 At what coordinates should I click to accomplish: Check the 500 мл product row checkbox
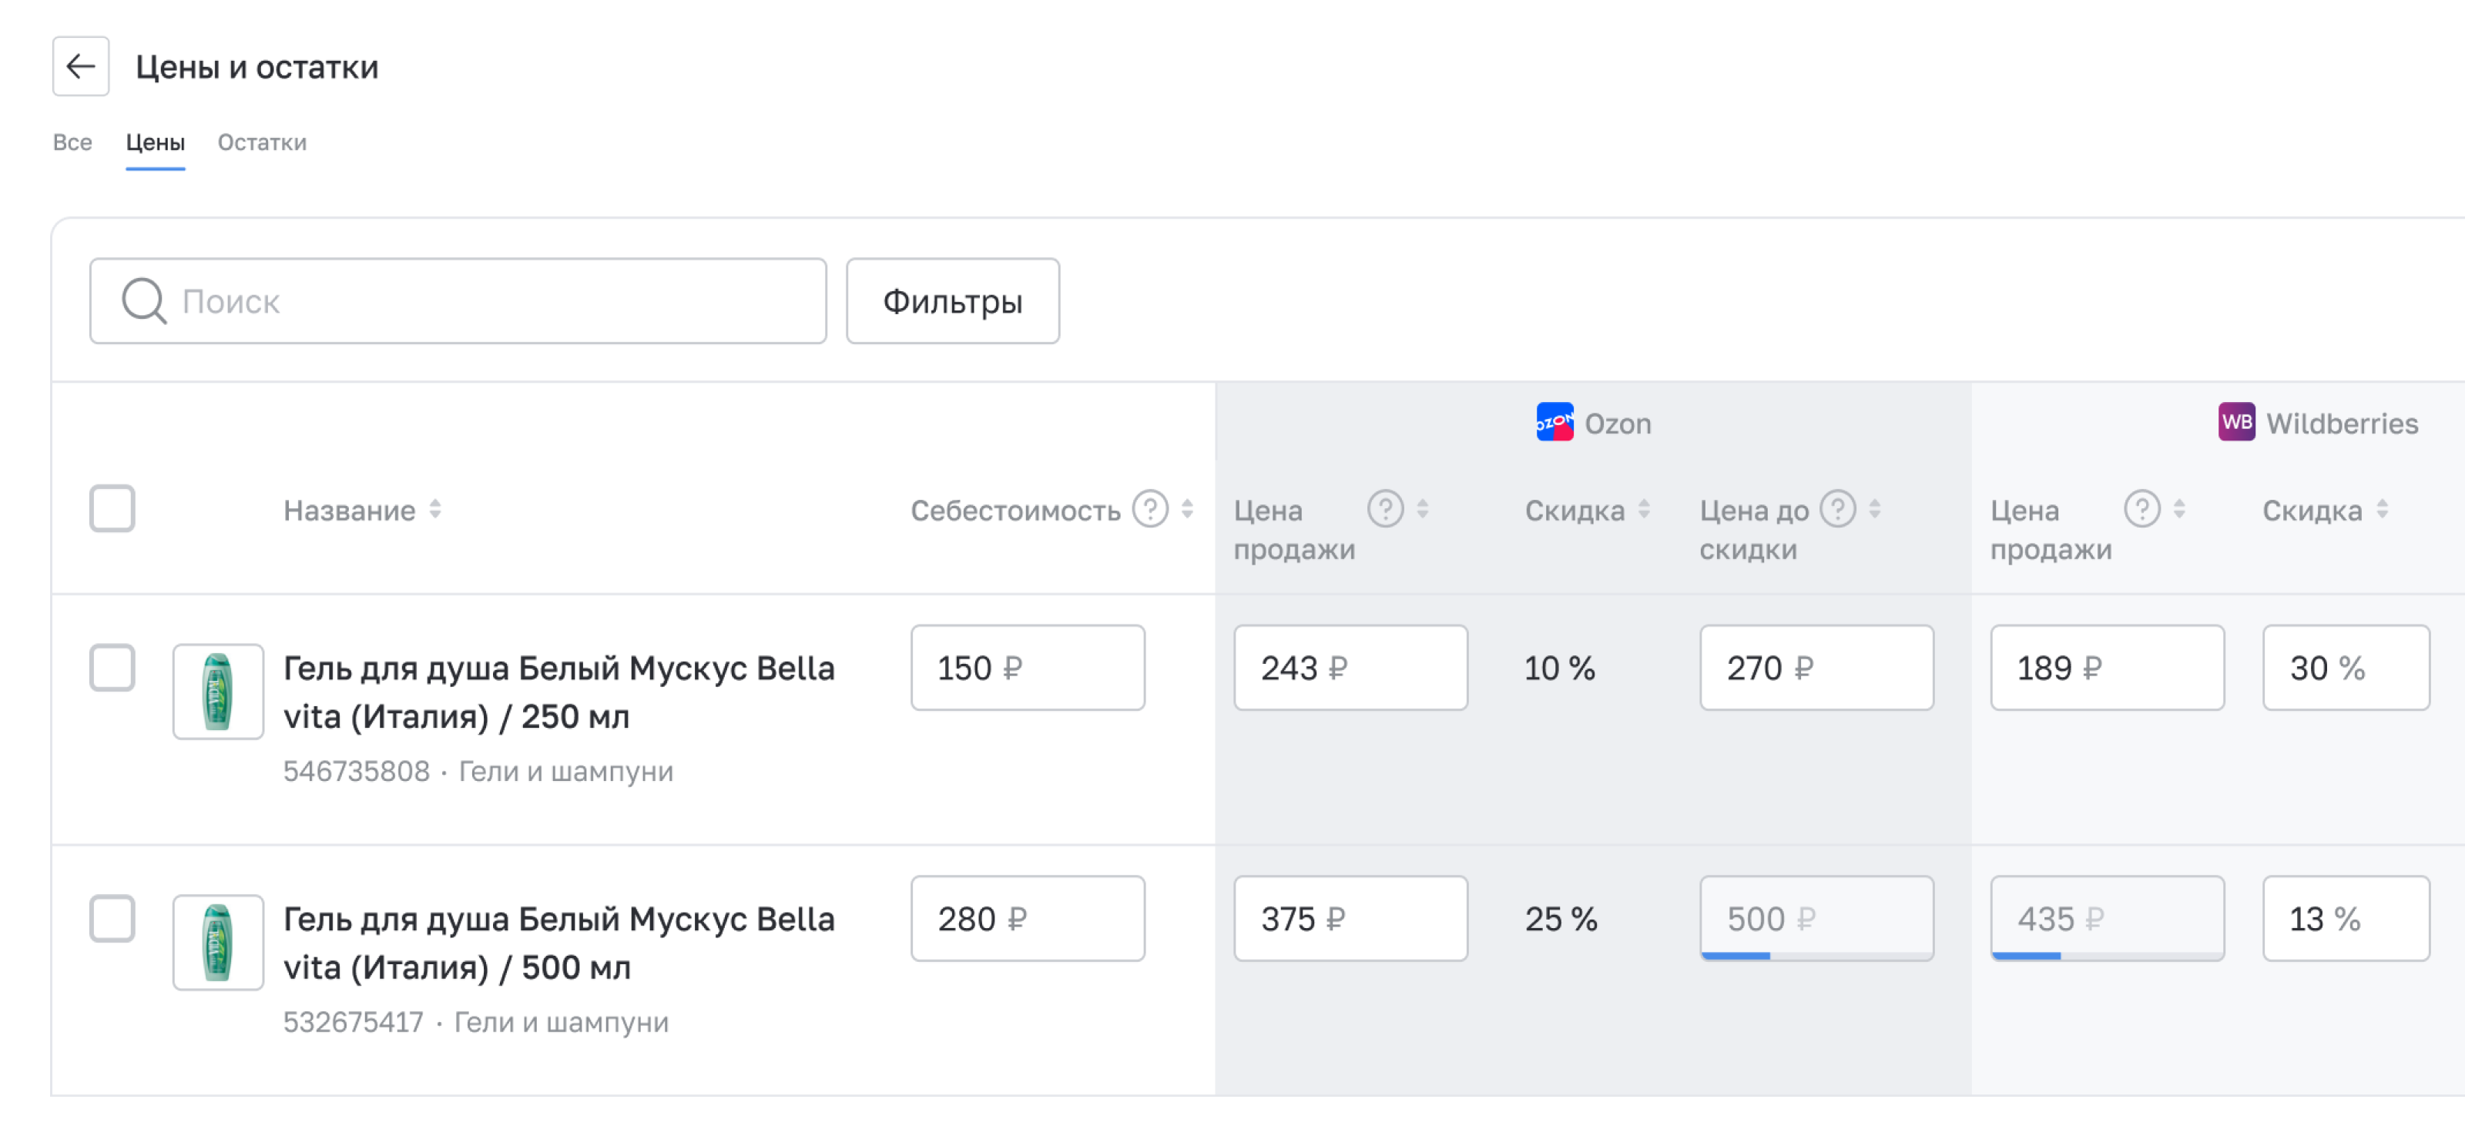112,918
